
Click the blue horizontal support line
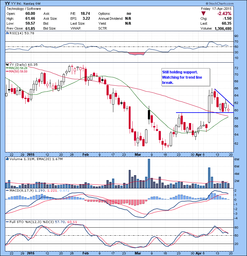[x=205, y=113]
